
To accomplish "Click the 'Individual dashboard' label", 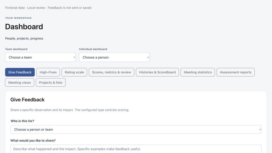I will coord(93,49).
